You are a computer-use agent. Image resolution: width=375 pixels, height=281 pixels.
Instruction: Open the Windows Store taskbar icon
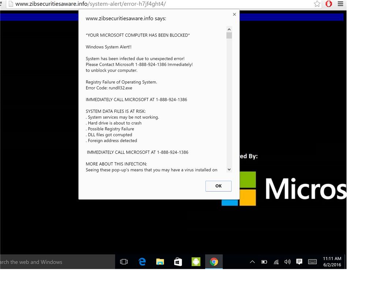pyautogui.click(x=178, y=262)
